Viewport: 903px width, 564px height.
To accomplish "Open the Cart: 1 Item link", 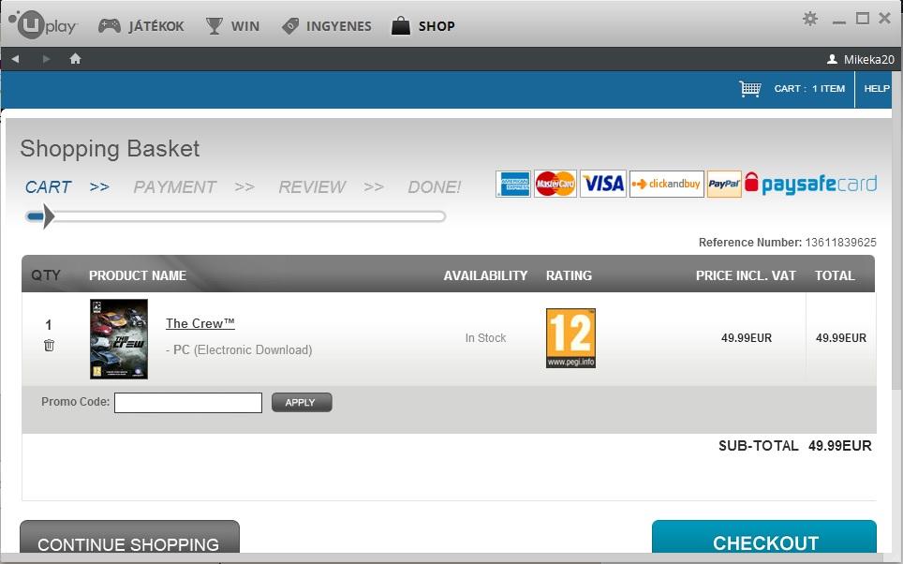I will (809, 89).
